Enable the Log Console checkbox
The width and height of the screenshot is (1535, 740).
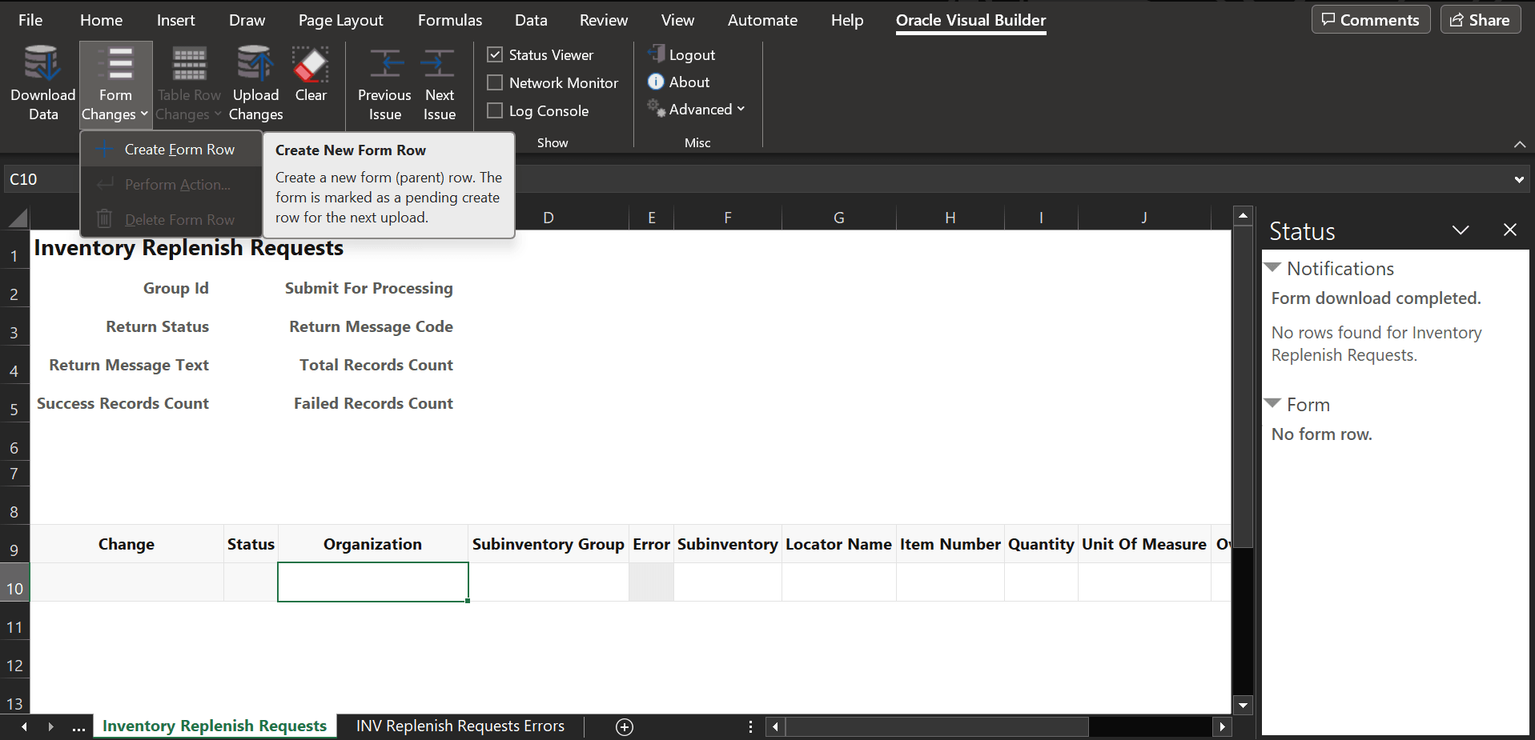pos(495,110)
